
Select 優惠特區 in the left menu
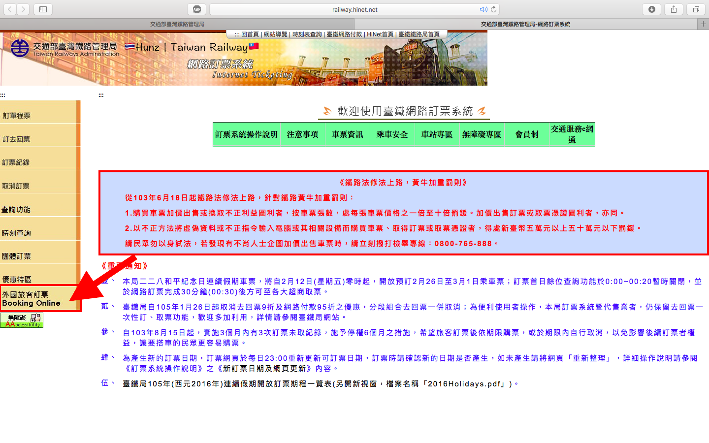[x=39, y=275]
